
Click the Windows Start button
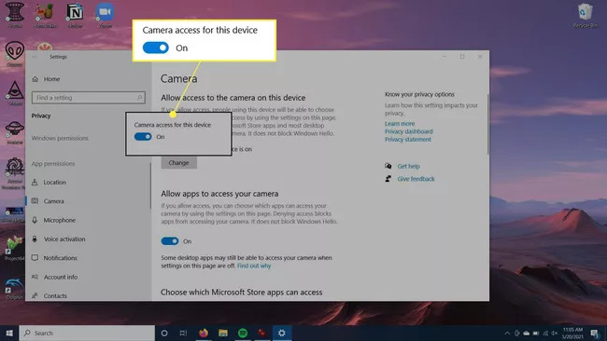[9, 333]
